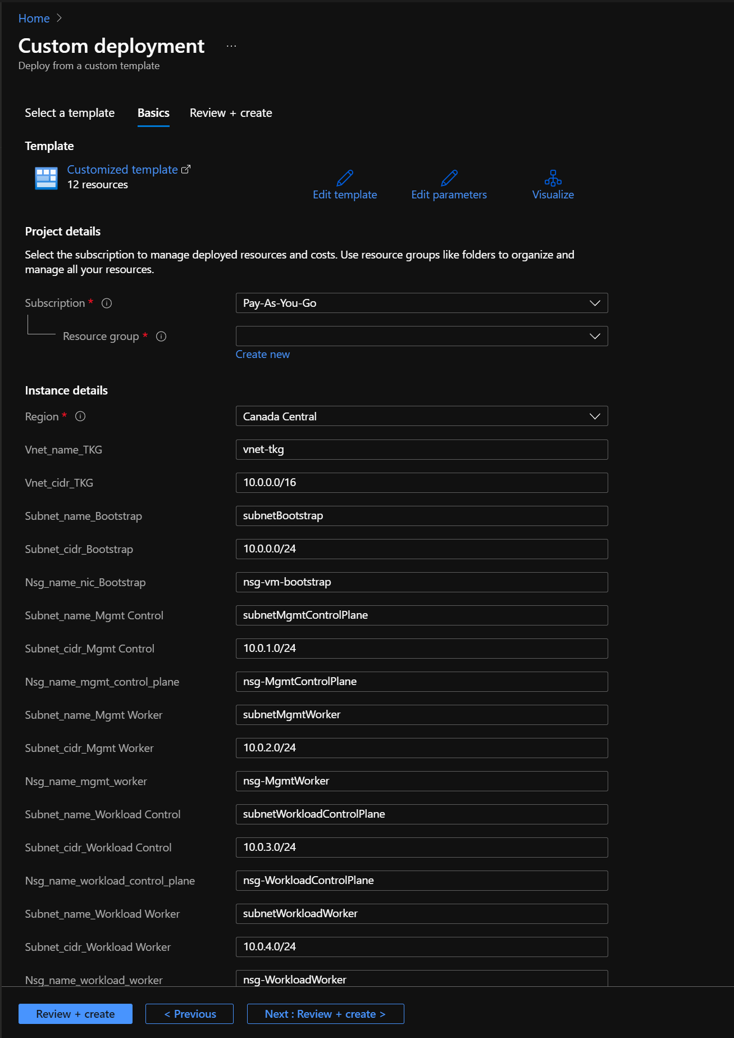734x1038 pixels.
Task: Click the Vnet_name_TKG input field
Action: click(422, 450)
